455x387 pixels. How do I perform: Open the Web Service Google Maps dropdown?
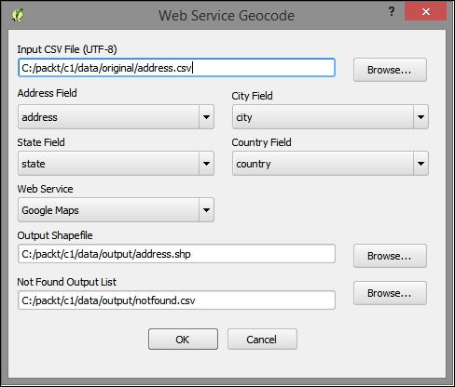[x=116, y=210]
